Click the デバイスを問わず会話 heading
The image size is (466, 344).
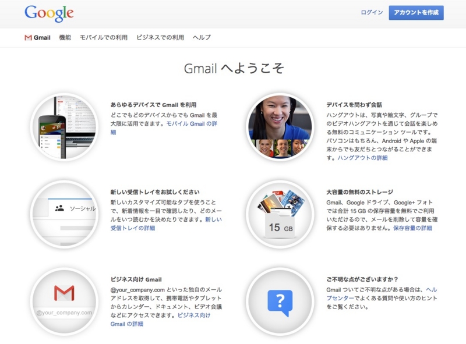click(x=354, y=105)
